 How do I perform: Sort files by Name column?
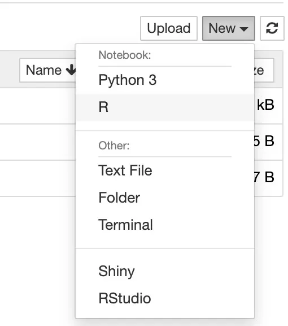point(48,70)
